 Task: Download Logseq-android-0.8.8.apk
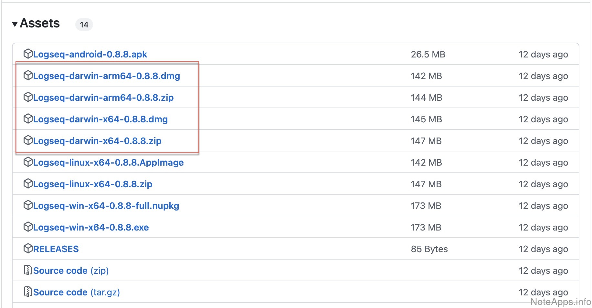[x=90, y=54]
